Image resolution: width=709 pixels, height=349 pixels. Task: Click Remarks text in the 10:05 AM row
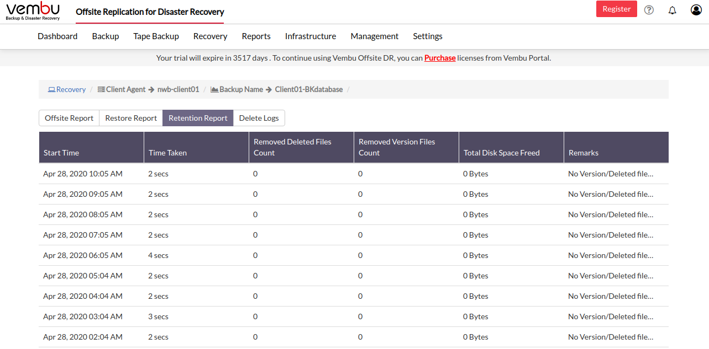(611, 174)
